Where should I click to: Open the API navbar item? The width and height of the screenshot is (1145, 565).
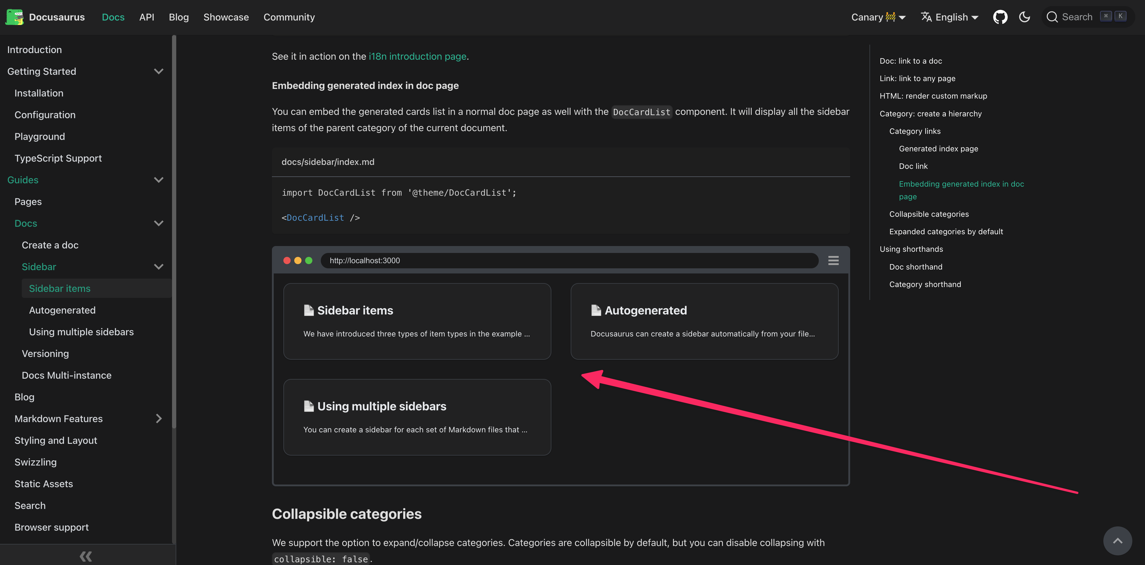click(147, 17)
